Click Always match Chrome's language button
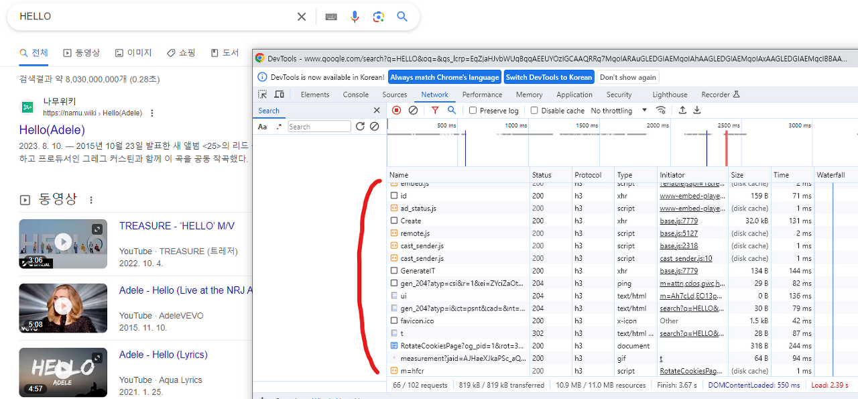 [x=444, y=77]
